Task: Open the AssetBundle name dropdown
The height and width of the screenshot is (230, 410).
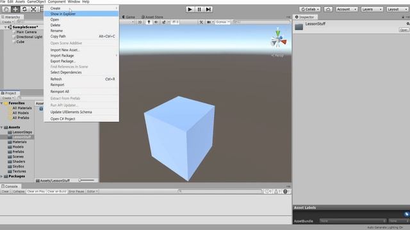Action: click(x=353, y=221)
